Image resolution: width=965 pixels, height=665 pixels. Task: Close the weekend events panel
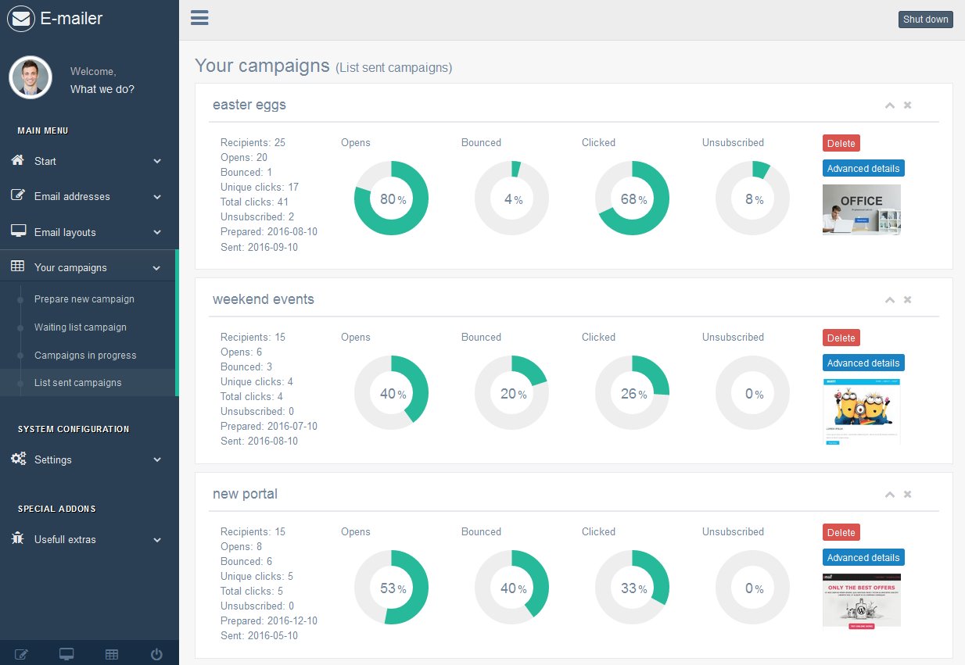pyautogui.click(x=908, y=300)
